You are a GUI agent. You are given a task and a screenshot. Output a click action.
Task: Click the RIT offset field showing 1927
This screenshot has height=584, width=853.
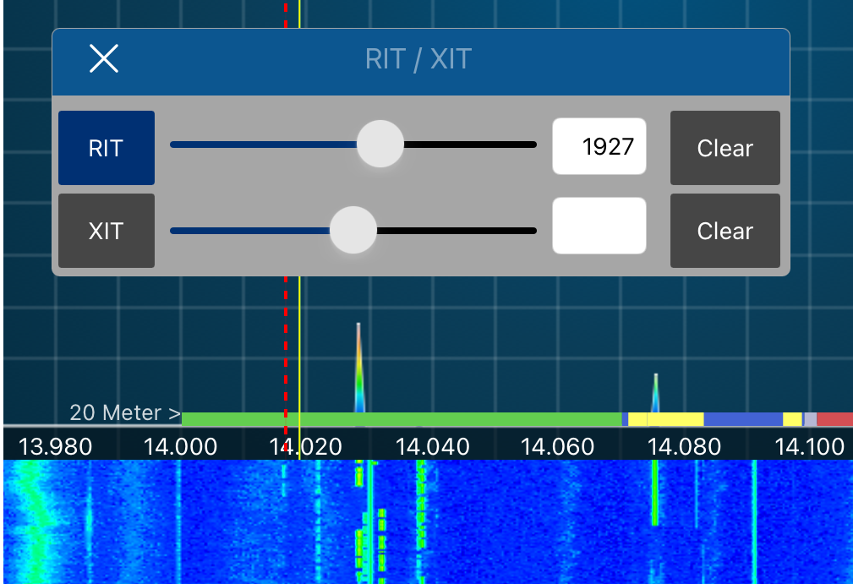click(599, 146)
